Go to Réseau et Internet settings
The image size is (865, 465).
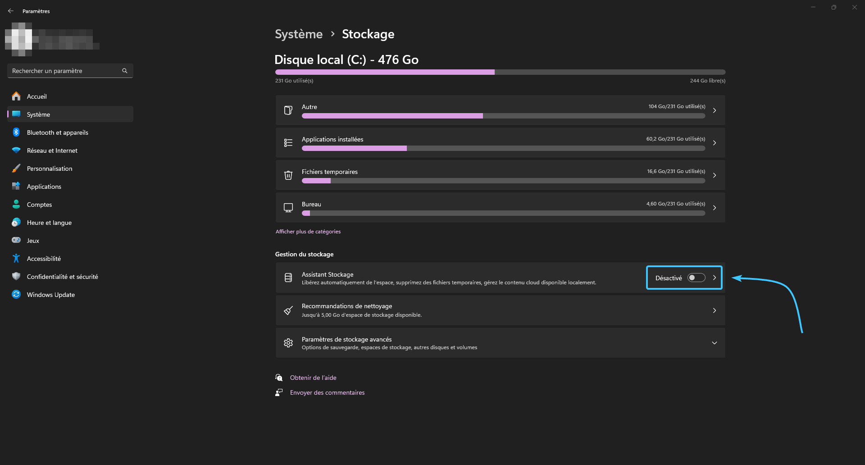[70, 150]
